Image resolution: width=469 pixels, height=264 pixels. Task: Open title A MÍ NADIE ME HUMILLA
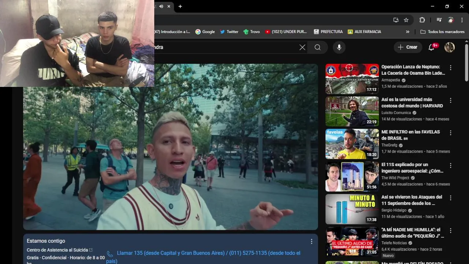coord(413,233)
